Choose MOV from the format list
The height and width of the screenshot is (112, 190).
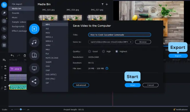(x=48, y=33)
